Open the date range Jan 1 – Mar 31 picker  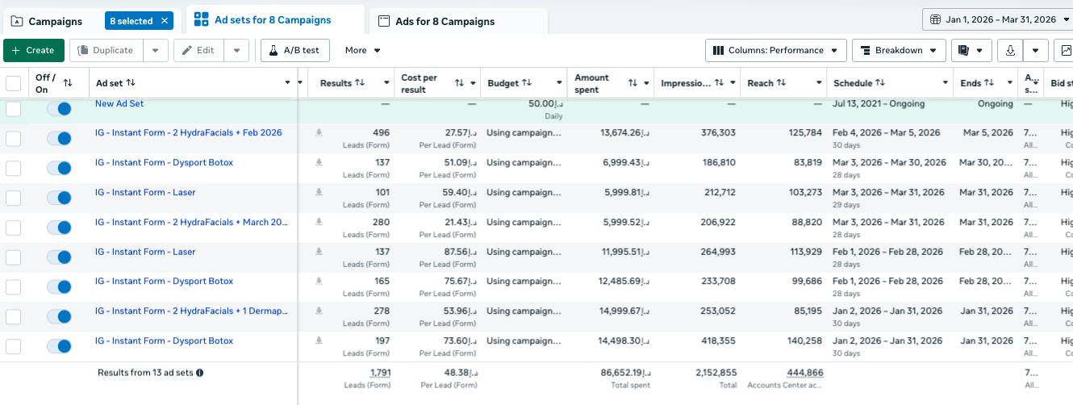click(x=997, y=19)
